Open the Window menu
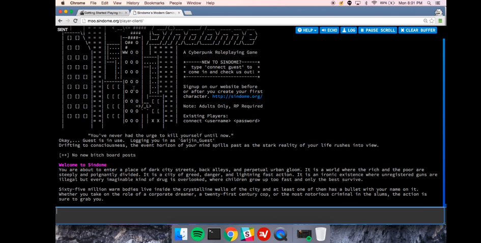The height and width of the screenshot is (243, 481). coord(194,3)
